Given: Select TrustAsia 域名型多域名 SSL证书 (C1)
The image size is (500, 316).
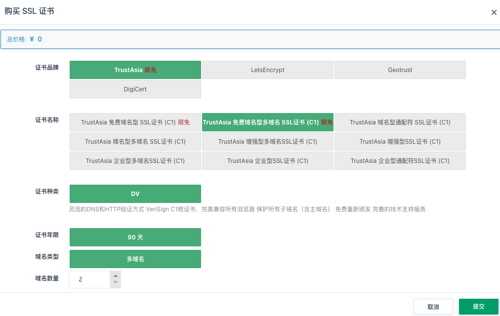Looking at the screenshot, I should [x=135, y=141].
